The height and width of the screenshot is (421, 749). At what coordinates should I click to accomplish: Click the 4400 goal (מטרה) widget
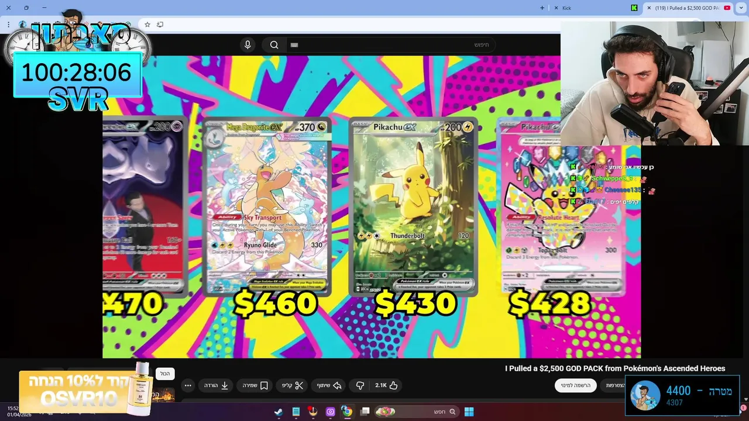click(x=682, y=395)
